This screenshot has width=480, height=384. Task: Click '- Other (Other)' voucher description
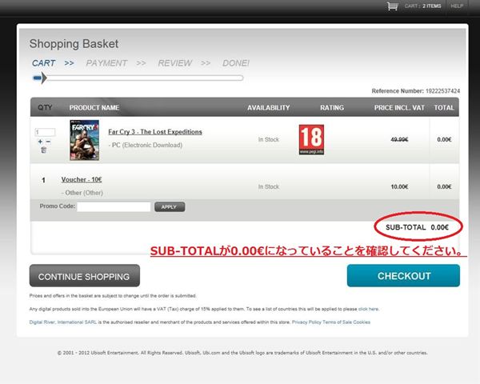82,193
